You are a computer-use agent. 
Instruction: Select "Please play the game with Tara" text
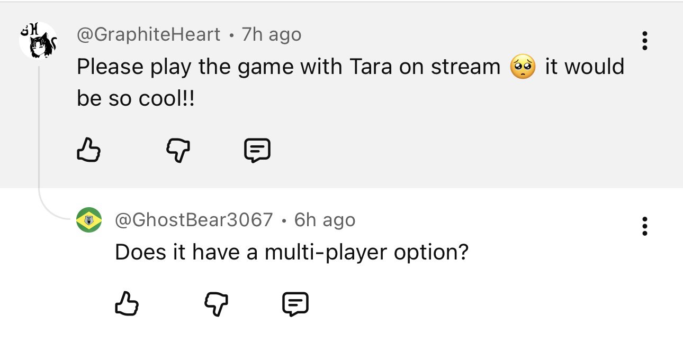(212, 67)
